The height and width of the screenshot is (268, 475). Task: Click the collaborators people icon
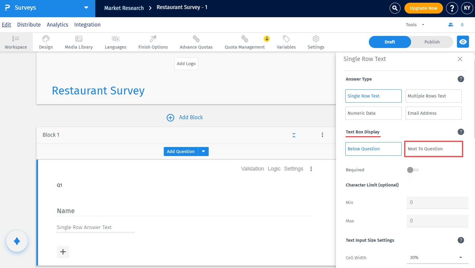point(451,25)
